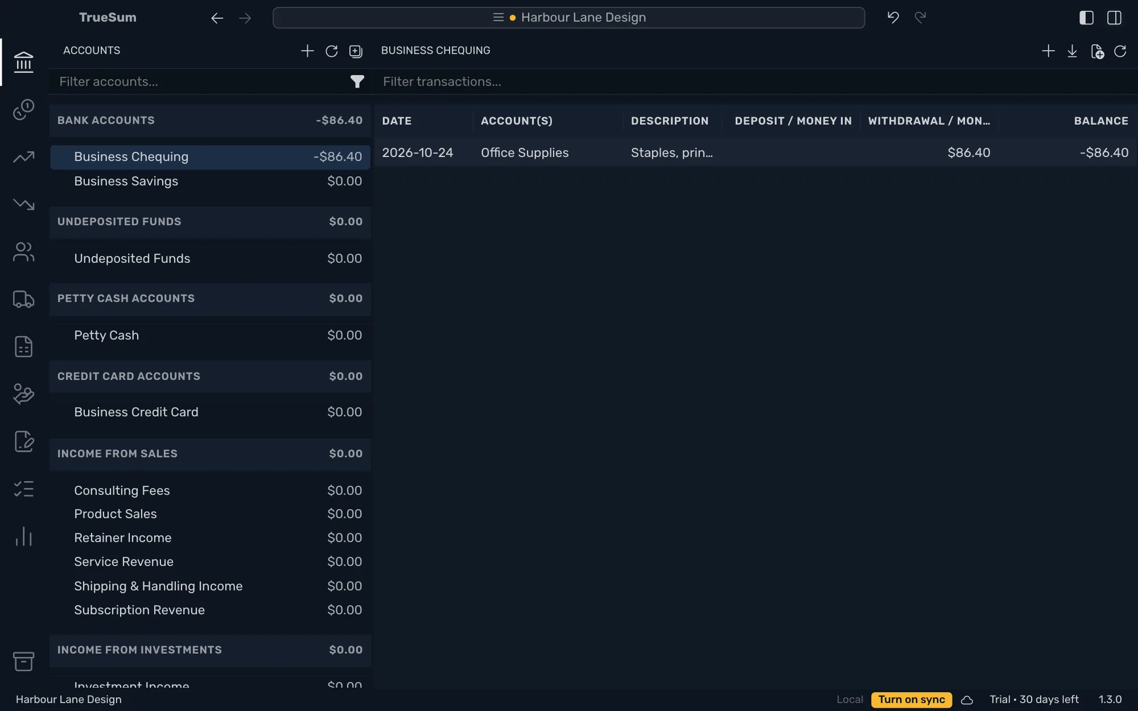
Task: Click the undo arrow in title bar
Action: tap(893, 18)
